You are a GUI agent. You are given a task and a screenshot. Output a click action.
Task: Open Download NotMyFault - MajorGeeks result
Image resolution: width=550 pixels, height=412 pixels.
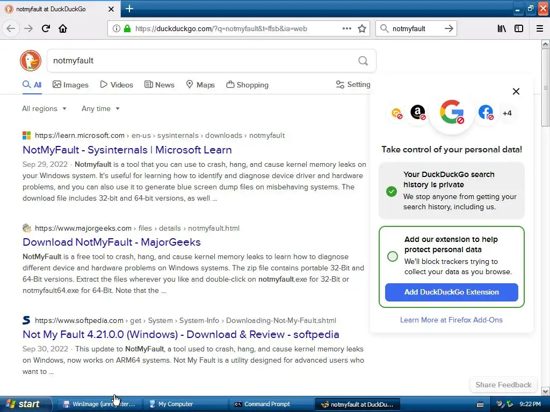tap(112, 242)
